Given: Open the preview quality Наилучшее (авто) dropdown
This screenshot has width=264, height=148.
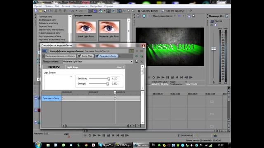Looking at the screenshot, I should coord(175,16).
